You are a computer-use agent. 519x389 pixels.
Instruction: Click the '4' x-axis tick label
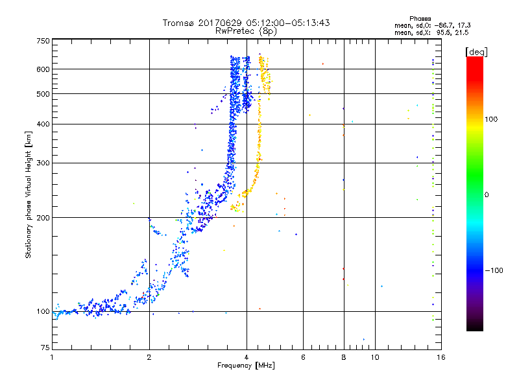click(x=247, y=357)
